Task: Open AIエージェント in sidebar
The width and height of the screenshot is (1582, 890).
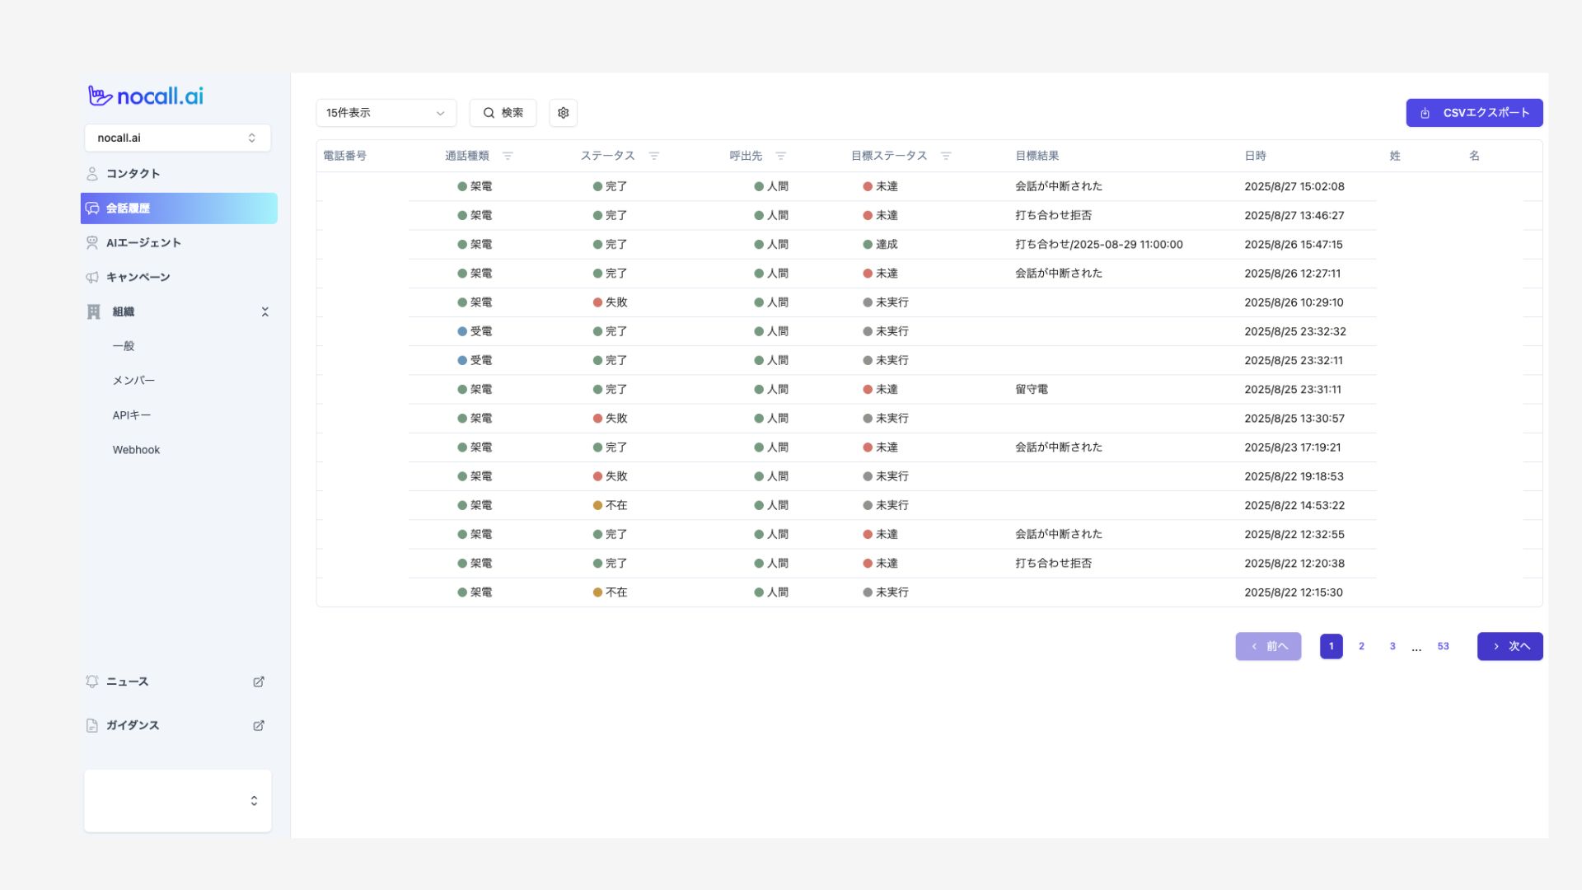Action: point(143,243)
